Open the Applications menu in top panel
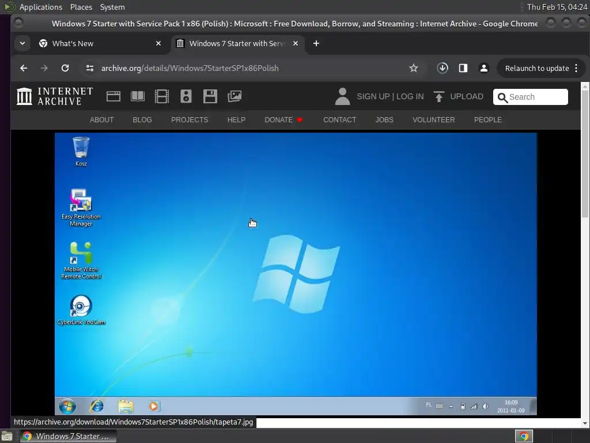The height and width of the screenshot is (443, 590). pyautogui.click(x=41, y=7)
